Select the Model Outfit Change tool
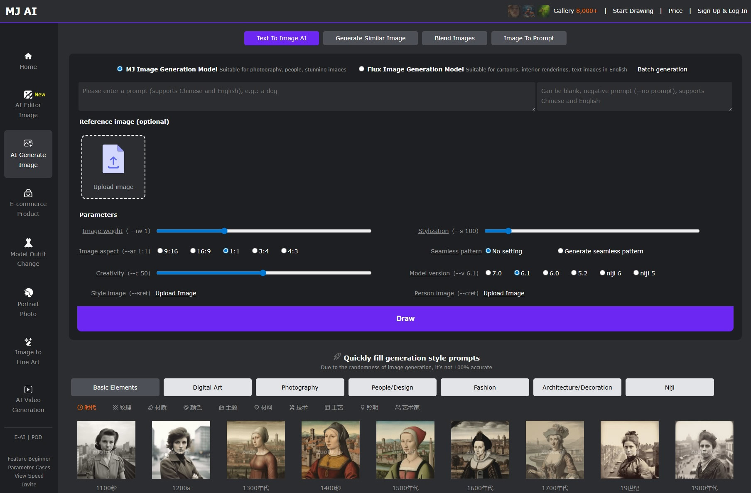The image size is (751, 493). click(28, 253)
